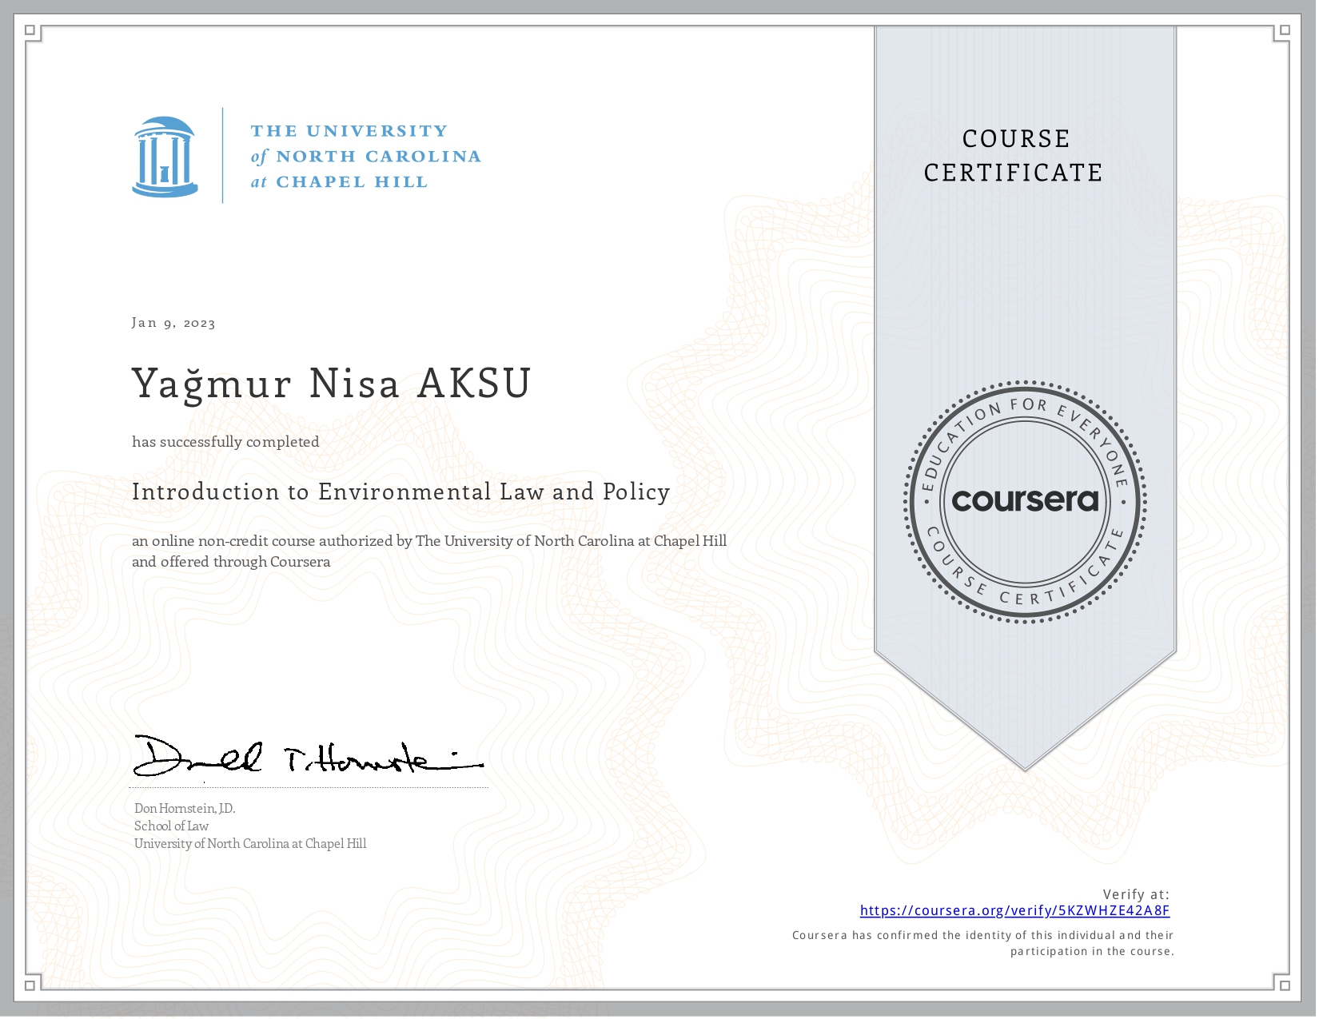The height and width of the screenshot is (1019, 1319).
Task: Select the bottom-left corner square mark
Action: (x=30, y=986)
